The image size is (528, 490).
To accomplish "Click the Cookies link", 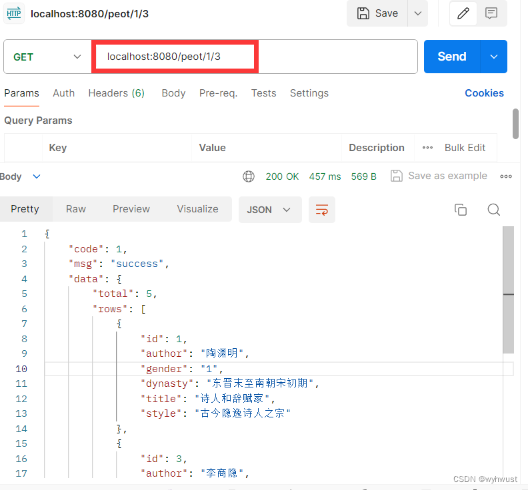I will pos(484,93).
